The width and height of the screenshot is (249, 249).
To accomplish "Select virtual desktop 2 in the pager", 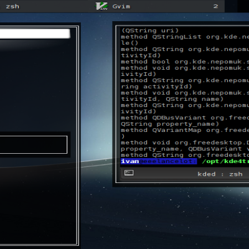I will [x=215, y=6].
